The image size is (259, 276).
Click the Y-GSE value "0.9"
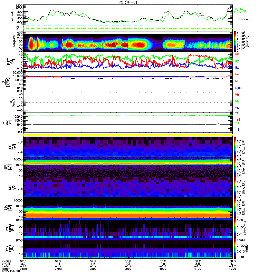pyautogui.click(x=23, y=264)
